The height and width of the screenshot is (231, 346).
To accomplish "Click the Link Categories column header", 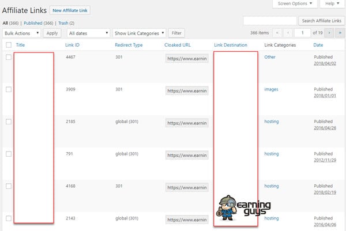I will (x=280, y=45).
